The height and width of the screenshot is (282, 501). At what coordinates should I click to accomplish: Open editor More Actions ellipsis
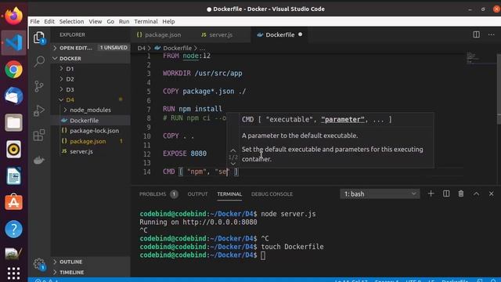point(491,34)
